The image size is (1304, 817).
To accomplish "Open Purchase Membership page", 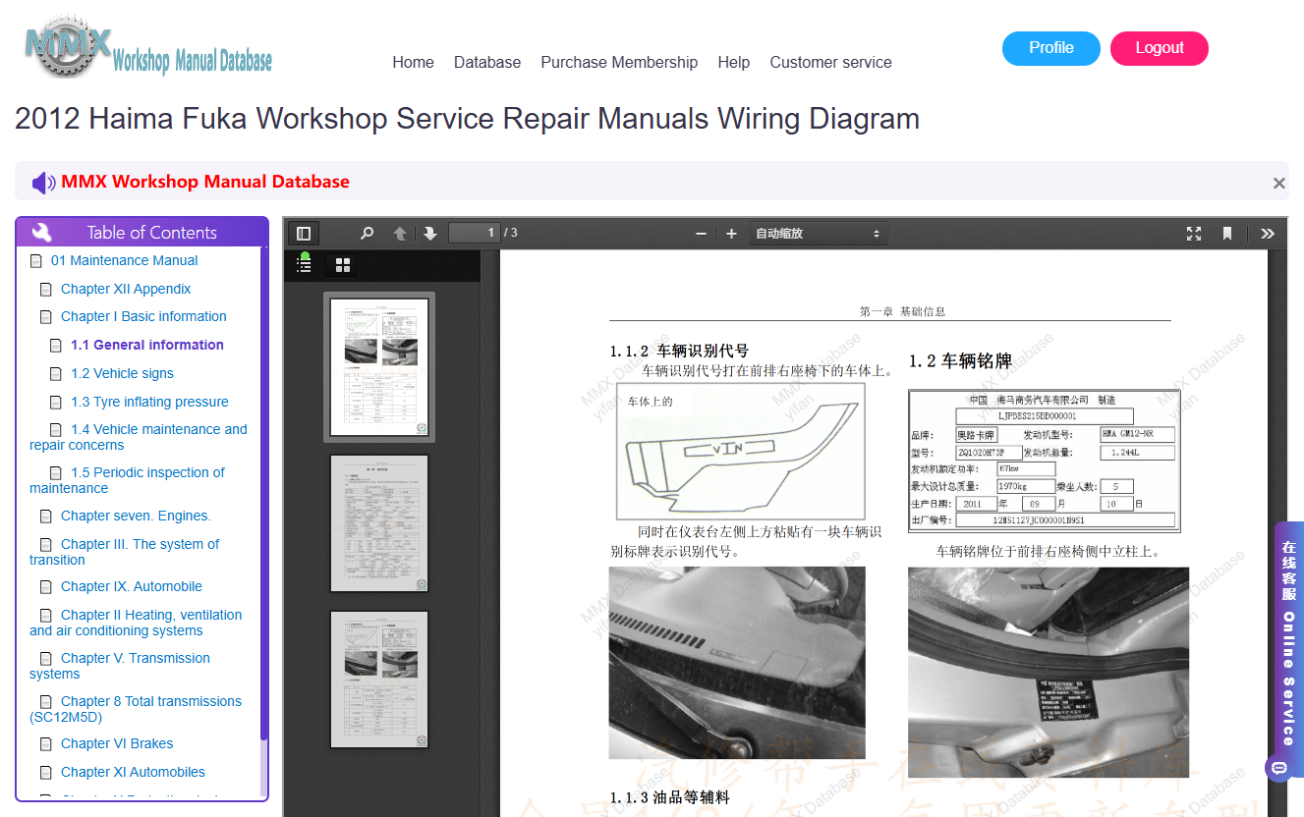I will pos(619,62).
